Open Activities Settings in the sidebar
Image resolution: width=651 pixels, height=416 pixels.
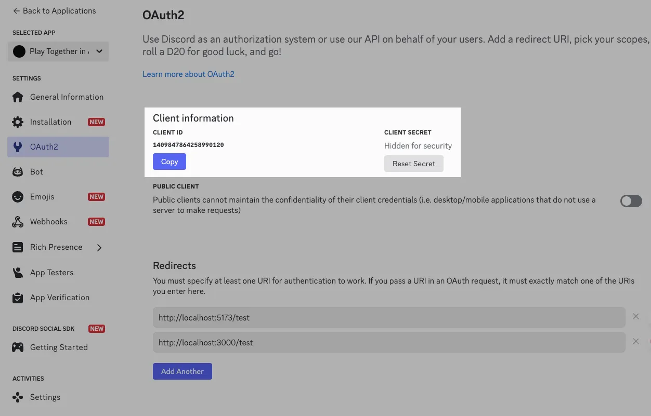pos(45,397)
